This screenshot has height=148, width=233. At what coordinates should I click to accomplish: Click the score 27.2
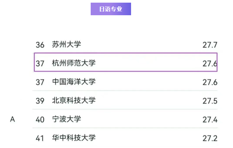tap(210, 138)
